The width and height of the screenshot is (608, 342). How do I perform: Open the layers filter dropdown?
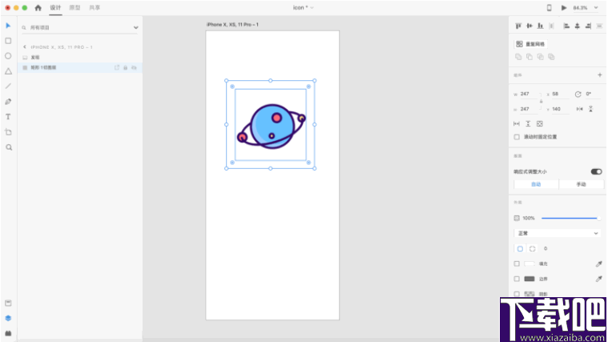click(x=135, y=27)
